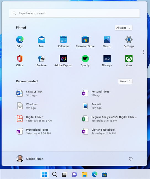Open Ciprian Rusen user account menu
The image size is (150, 179).
(30, 159)
